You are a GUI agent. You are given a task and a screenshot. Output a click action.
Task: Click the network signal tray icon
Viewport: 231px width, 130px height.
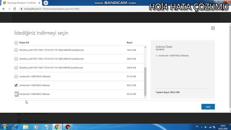[x=210, y=127]
